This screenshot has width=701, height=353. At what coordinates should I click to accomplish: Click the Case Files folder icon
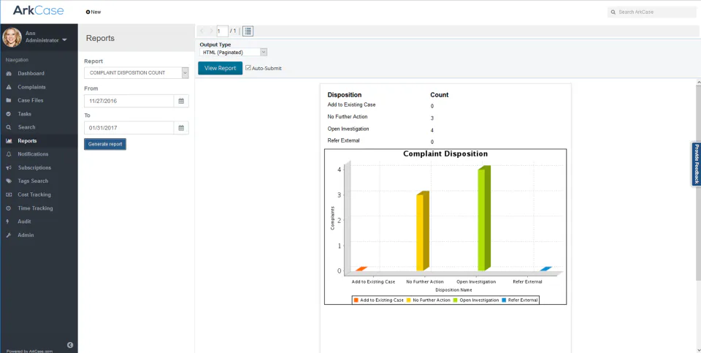[x=9, y=101]
